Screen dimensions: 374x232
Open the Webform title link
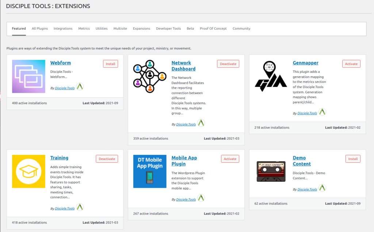point(61,63)
